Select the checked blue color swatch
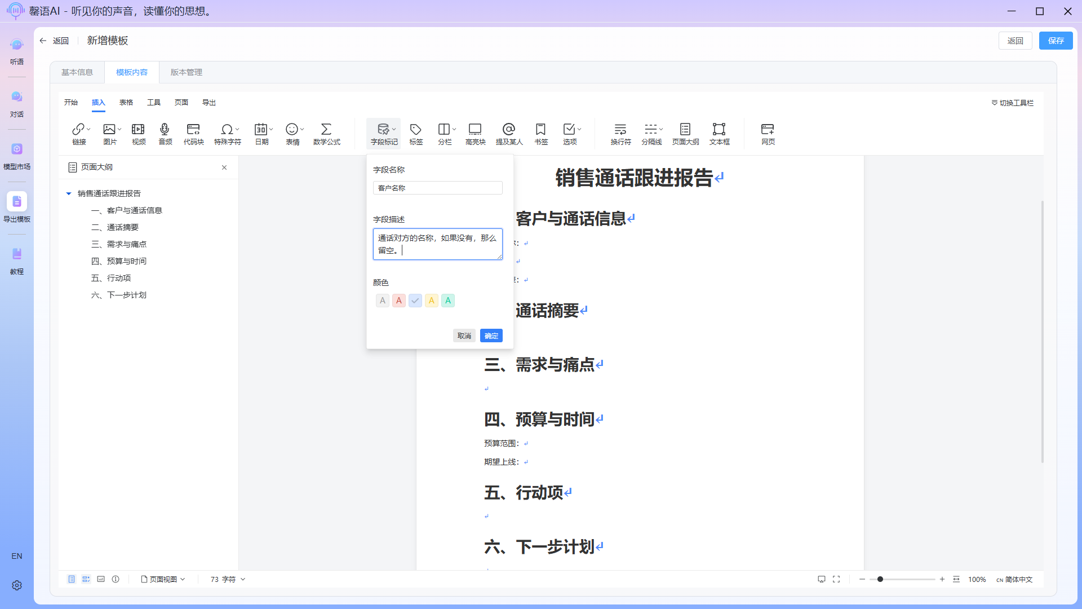This screenshot has width=1082, height=609. coord(415,301)
